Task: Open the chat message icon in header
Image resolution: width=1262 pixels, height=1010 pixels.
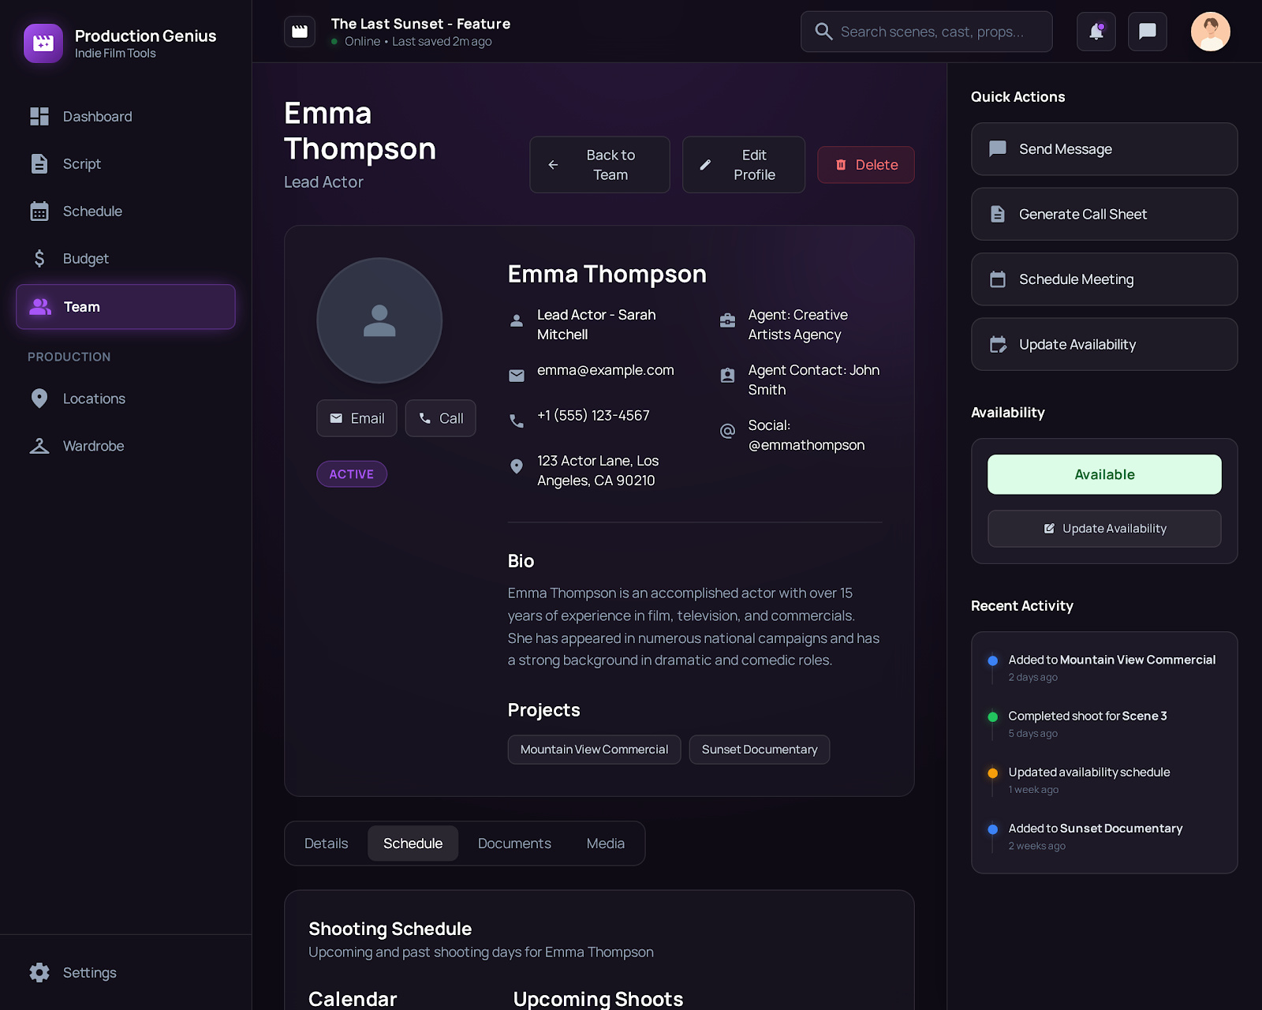Action: click(x=1147, y=32)
